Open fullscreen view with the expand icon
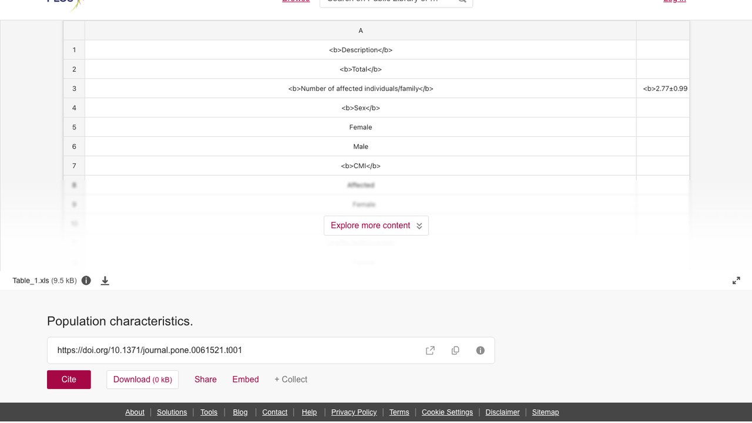752x423 pixels. click(x=736, y=280)
